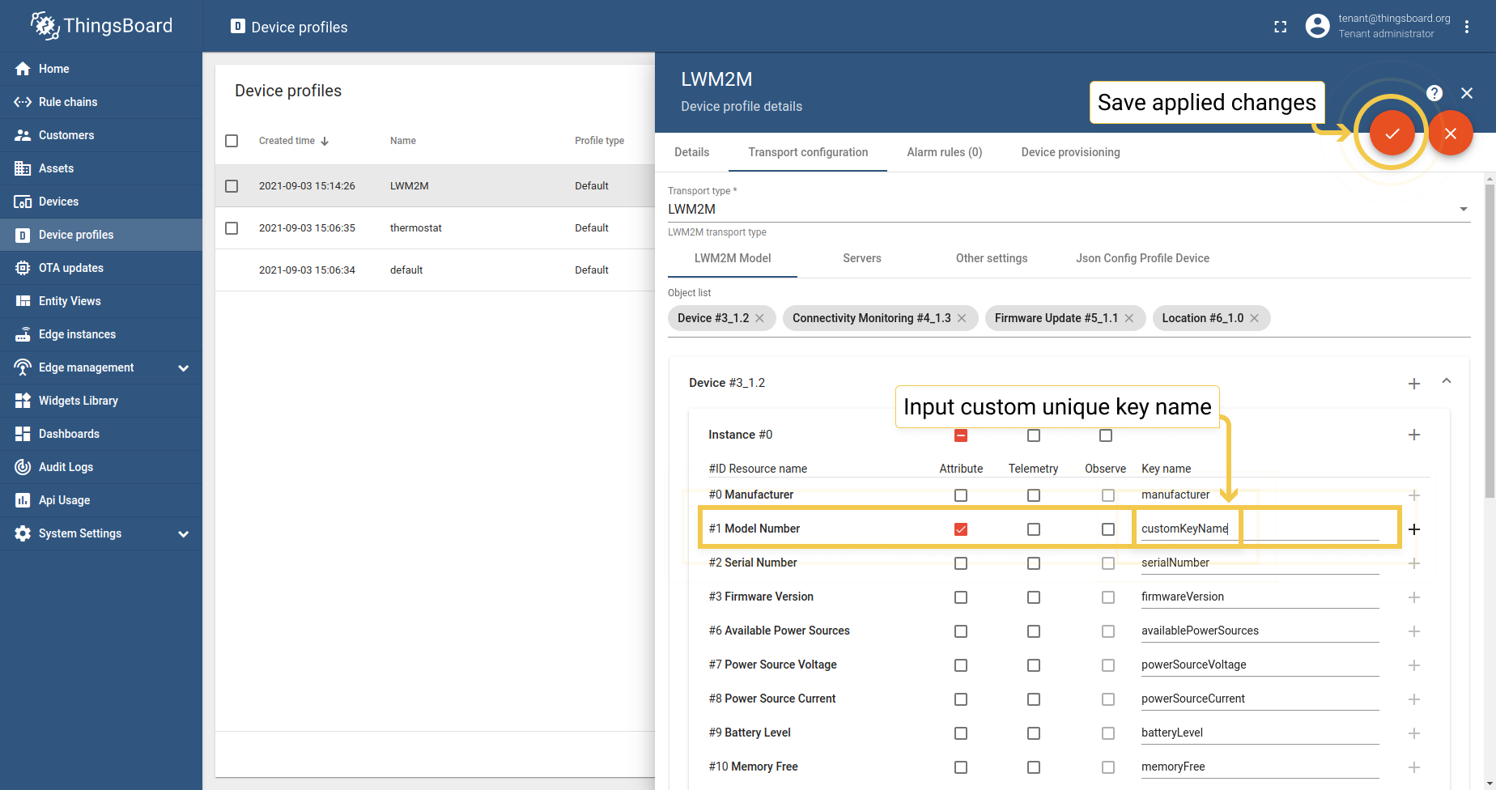Edit the customKeyName key name field
1496x790 pixels.
tap(1186, 528)
